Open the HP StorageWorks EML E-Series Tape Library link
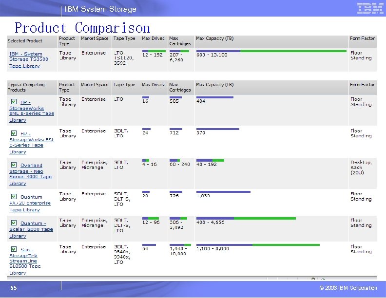Viewport: 386px width, 298px height. point(32,111)
